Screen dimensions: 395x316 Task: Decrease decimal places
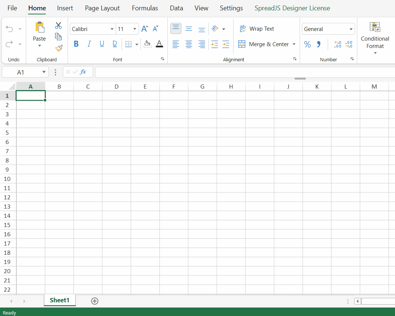pyautogui.click(x=349, y=44)
